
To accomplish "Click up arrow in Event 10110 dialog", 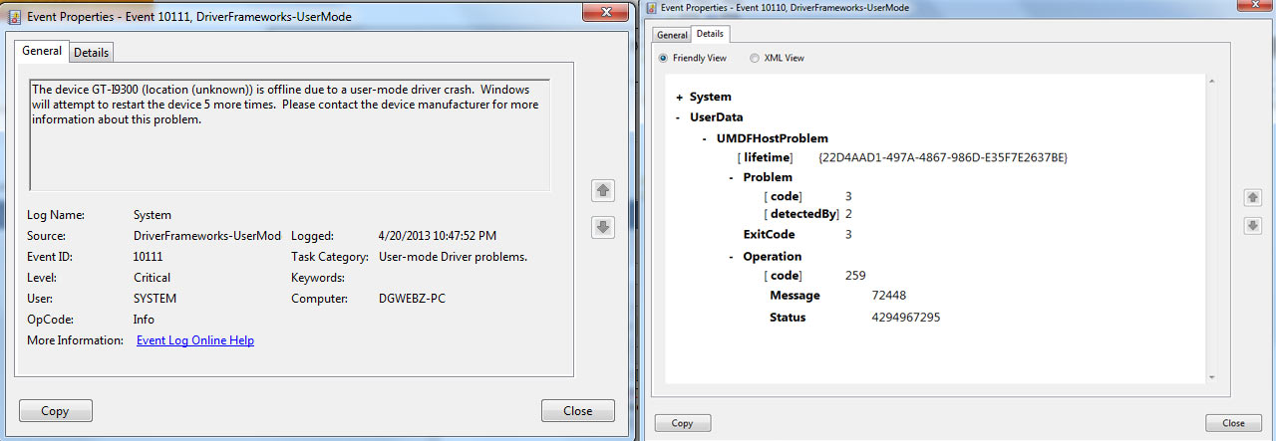I will pyautogui.click(x=1253, y=198).
